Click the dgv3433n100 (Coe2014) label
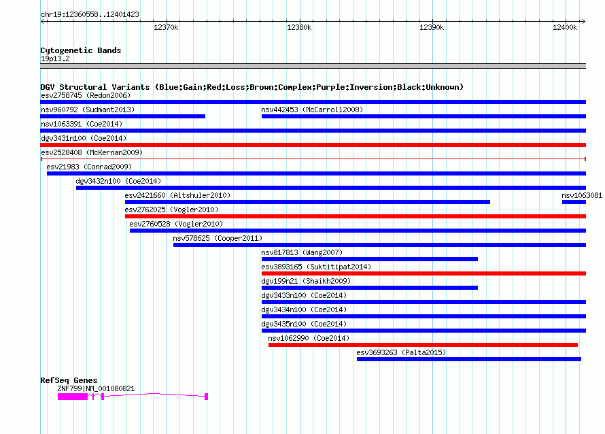 [x=304, y=295]
